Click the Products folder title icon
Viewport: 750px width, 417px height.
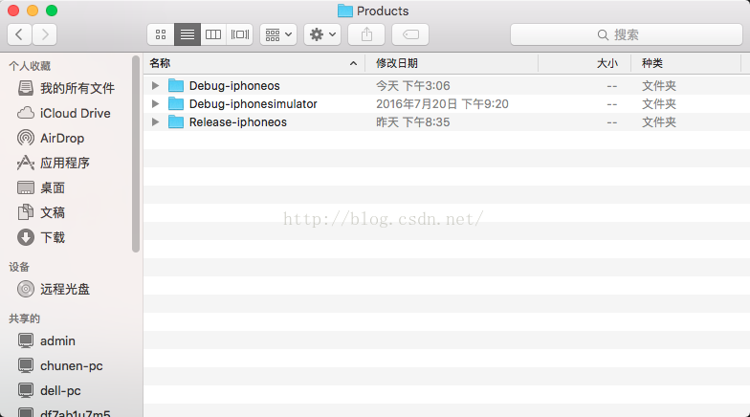pyautogui.click(x=344, y=11)
